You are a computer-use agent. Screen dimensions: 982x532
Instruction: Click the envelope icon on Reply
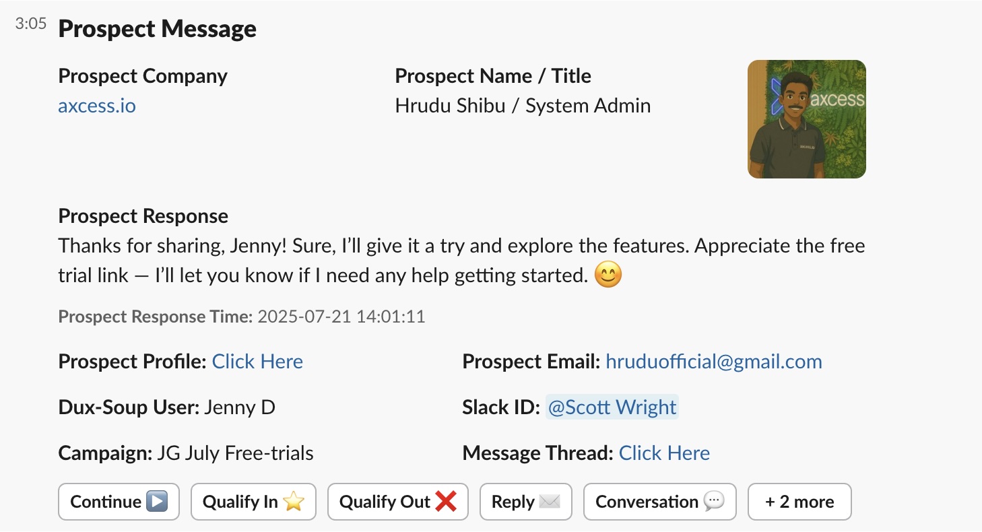pyautogui.click(x=550, y=502)
